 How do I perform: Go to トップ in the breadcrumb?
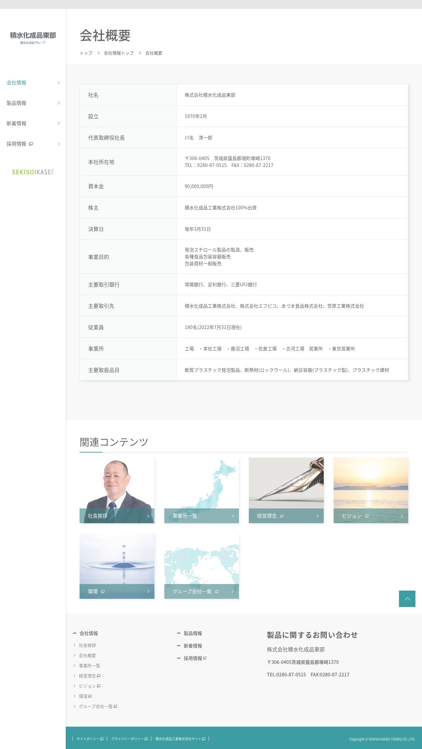(x=86, y=53)
